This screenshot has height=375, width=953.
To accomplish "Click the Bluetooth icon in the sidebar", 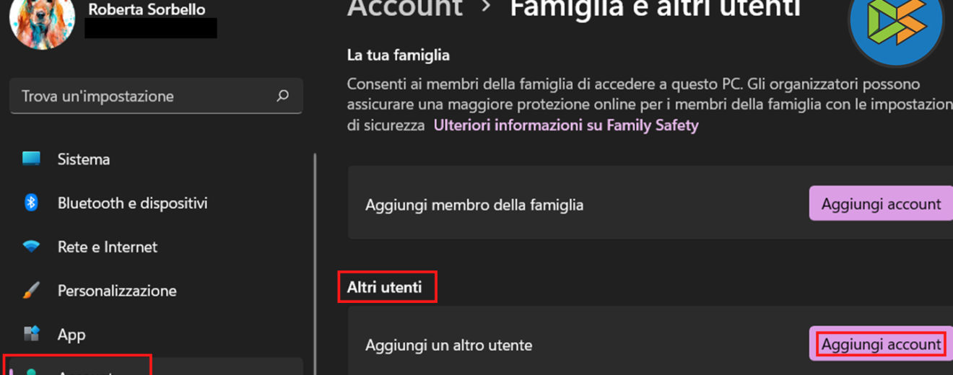I will (x=31, y=203).
